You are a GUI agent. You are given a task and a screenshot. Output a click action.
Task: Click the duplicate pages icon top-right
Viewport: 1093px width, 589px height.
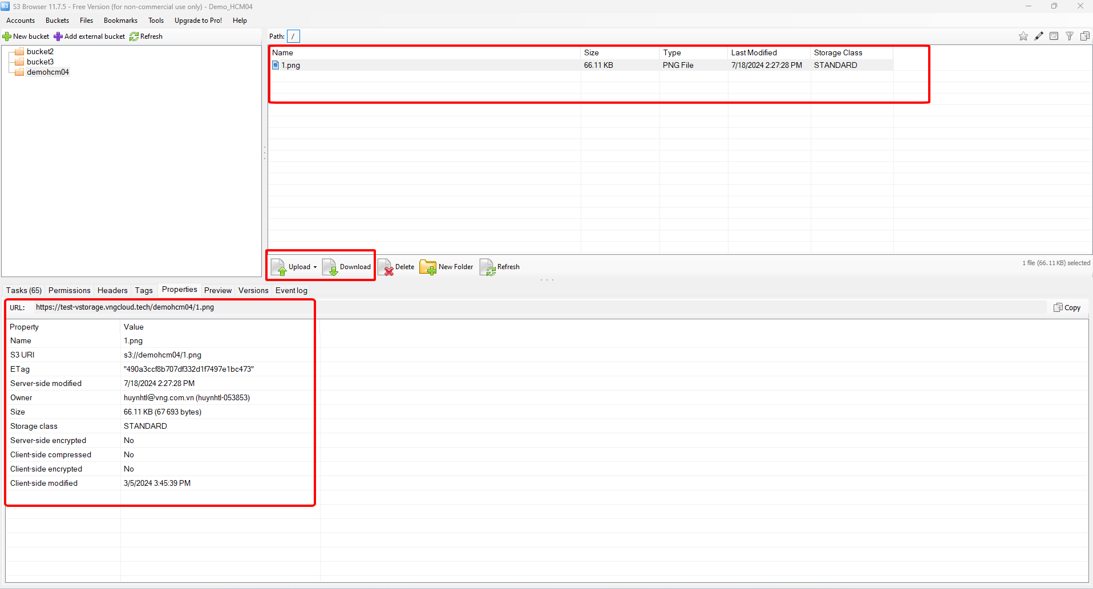click(1084, 36)
